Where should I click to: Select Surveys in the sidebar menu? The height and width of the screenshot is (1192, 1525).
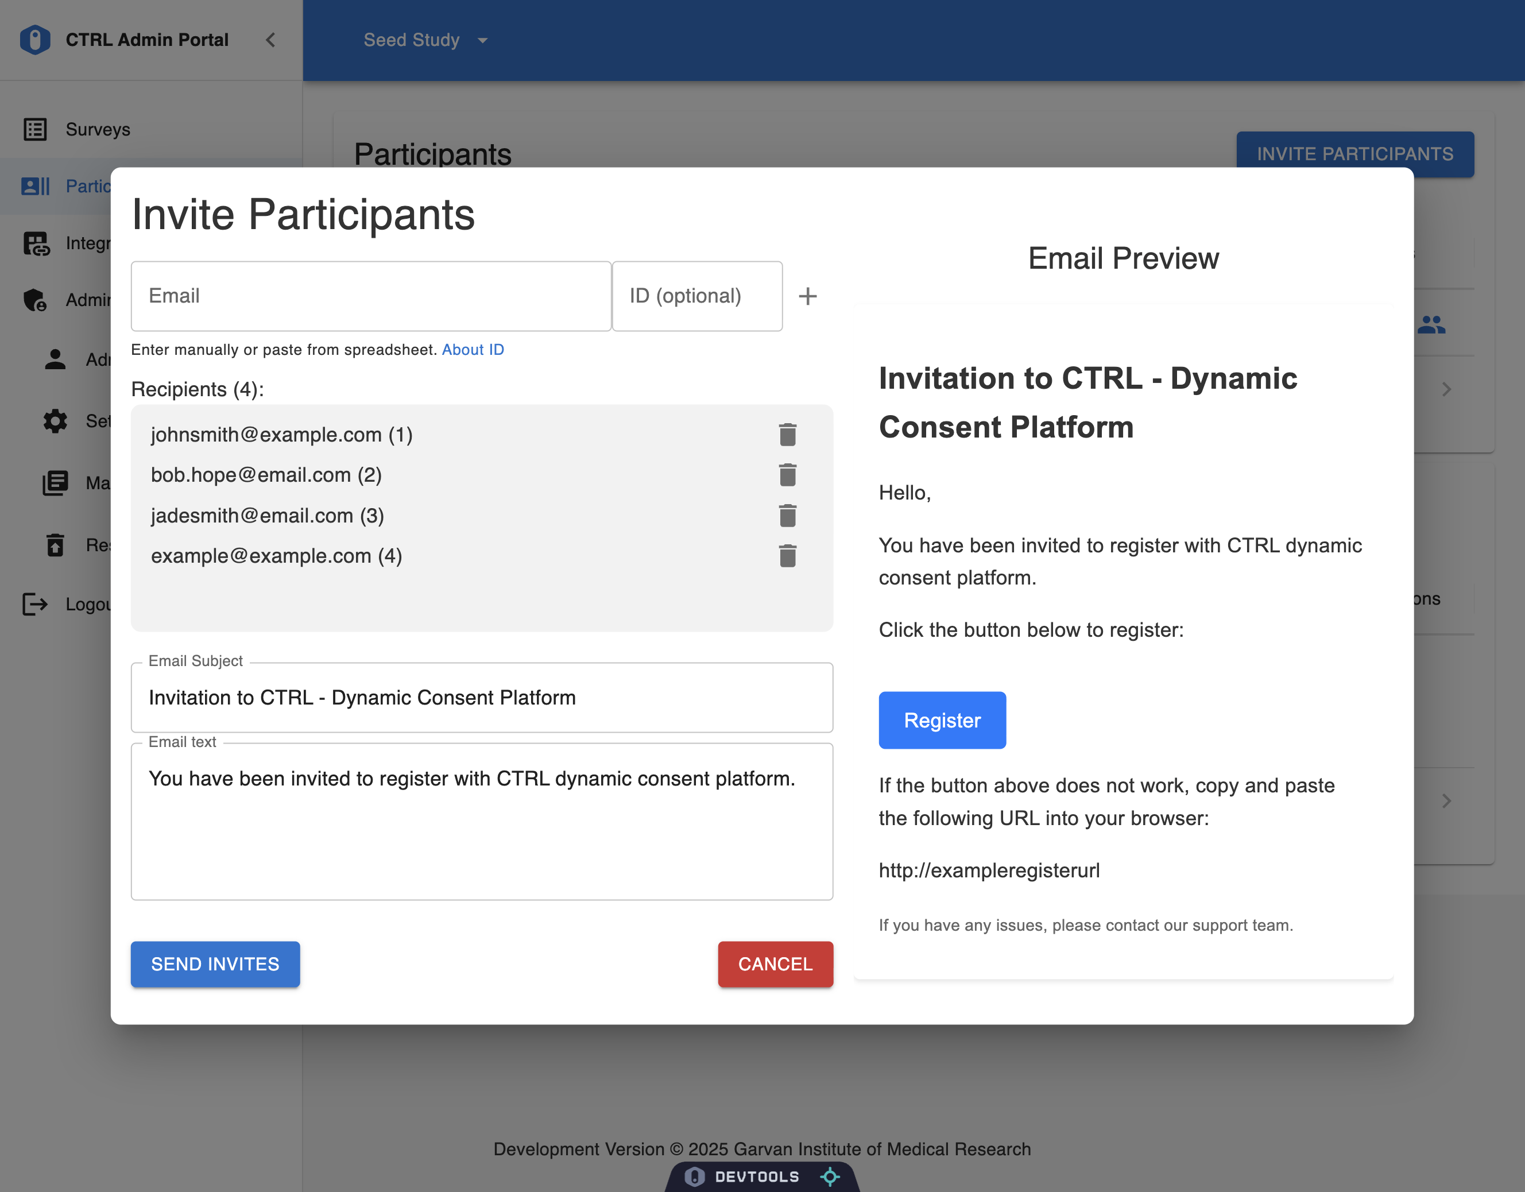(x=98, y=129)
